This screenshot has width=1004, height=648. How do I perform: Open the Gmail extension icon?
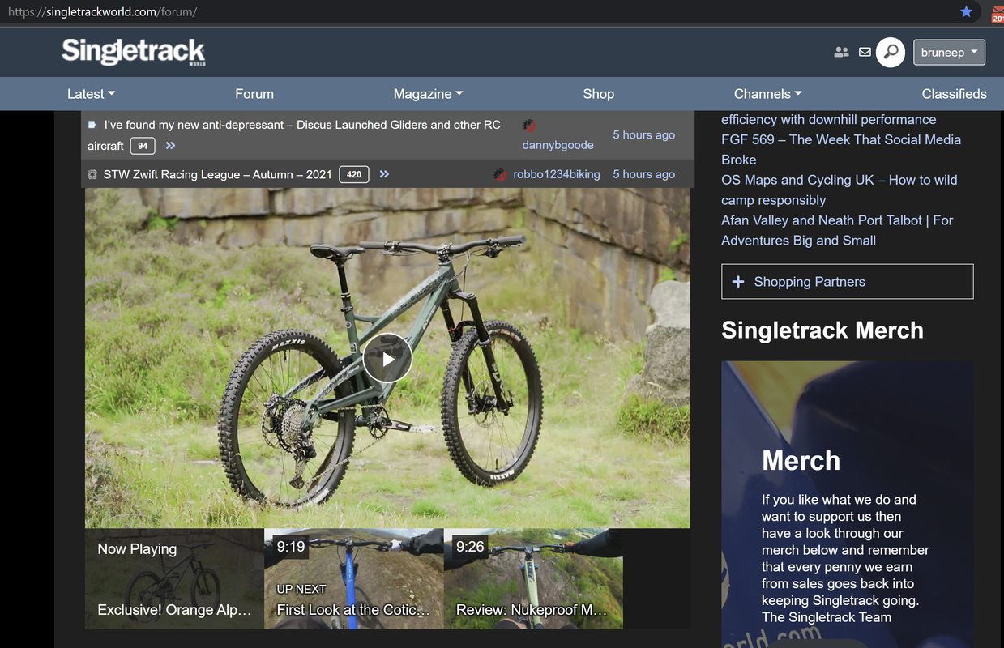(998, 14)
